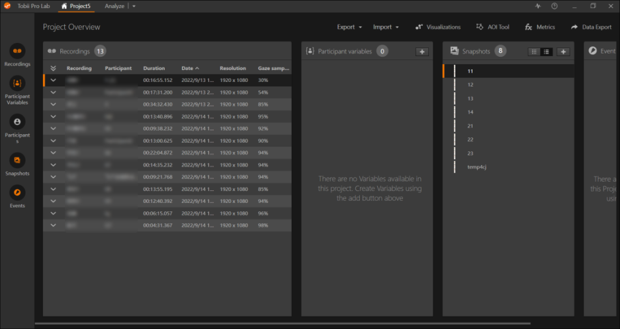Viewport: 620px width, 329px height.
Task: Expand the recording lasting 00:16:55.152
Action: [53, 80]
